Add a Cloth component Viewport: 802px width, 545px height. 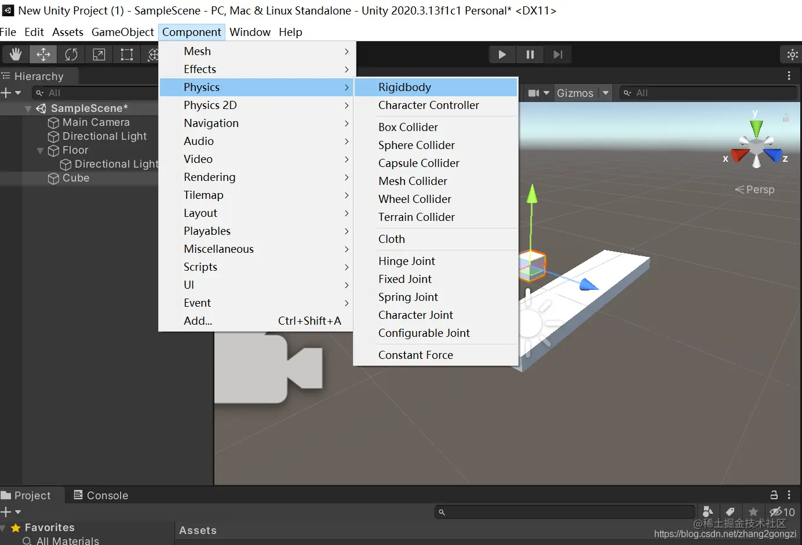tap(435, 239)
